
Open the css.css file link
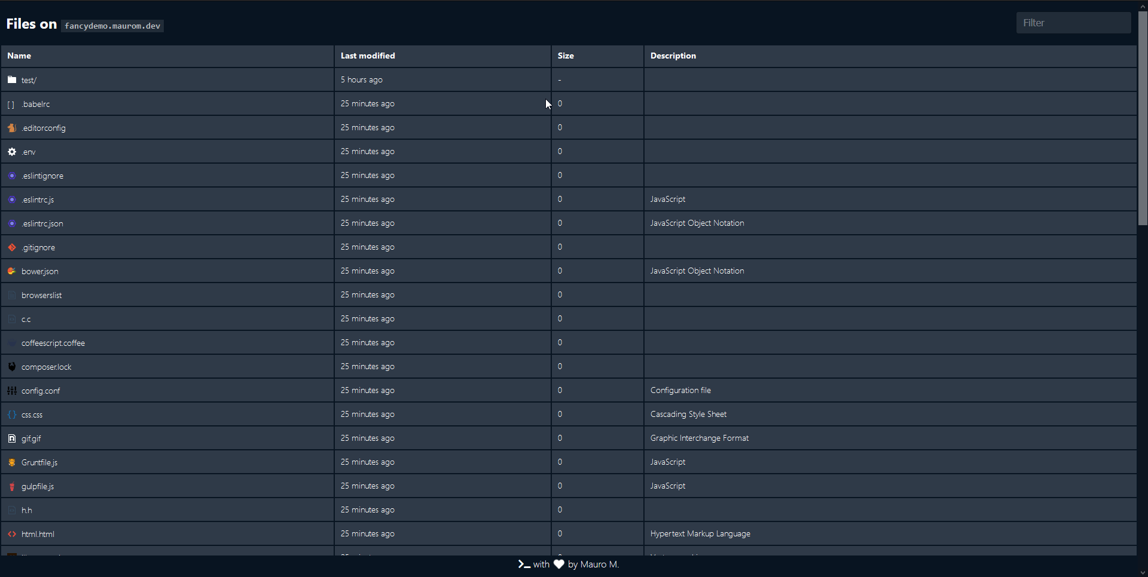tap(32, 415)
